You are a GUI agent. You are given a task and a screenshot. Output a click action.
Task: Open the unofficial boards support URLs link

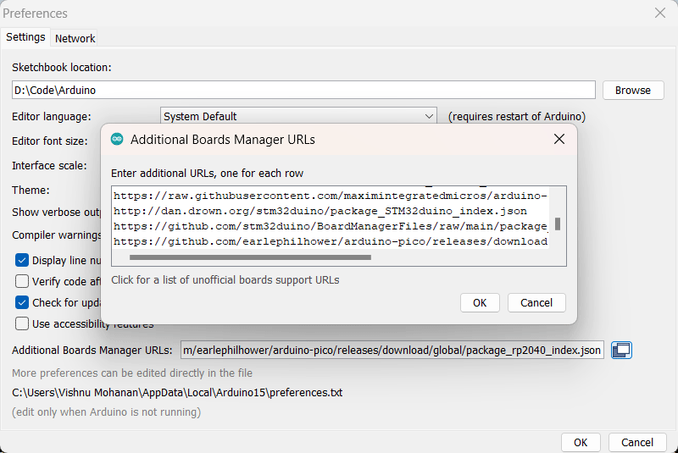(x=225, y=279)
